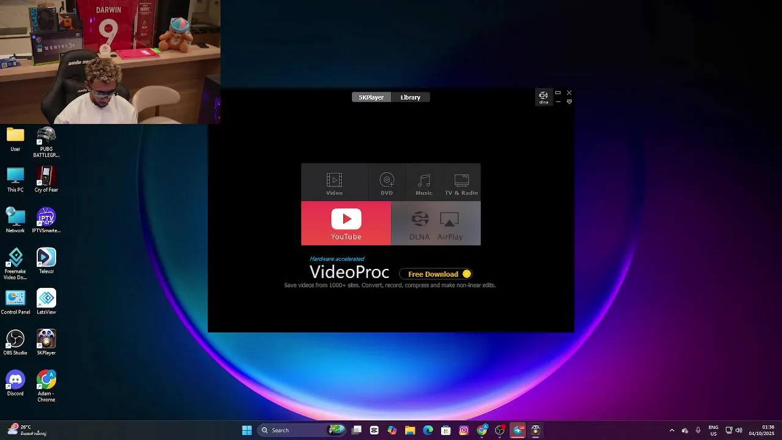Select the User folder desktop icon
Image resolution: width=782 pixels, height=440 pixels.
click(x=15, y=140)
